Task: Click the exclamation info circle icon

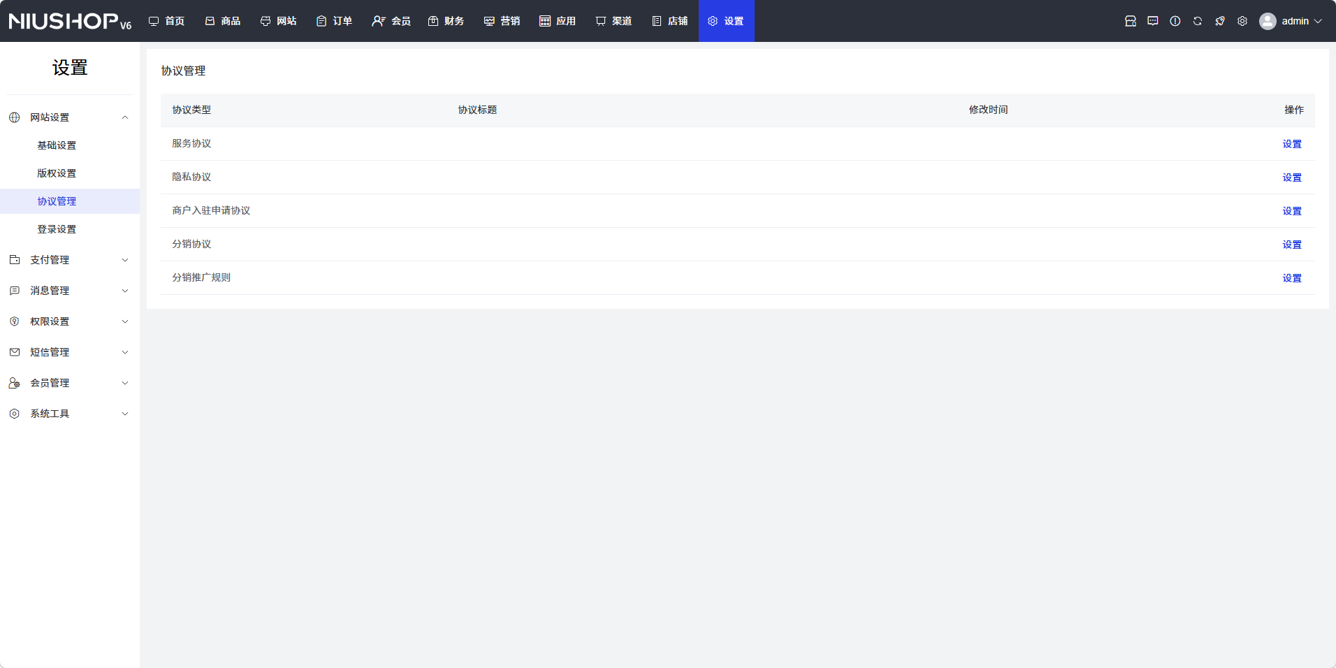Action: tap(1175, 21)
